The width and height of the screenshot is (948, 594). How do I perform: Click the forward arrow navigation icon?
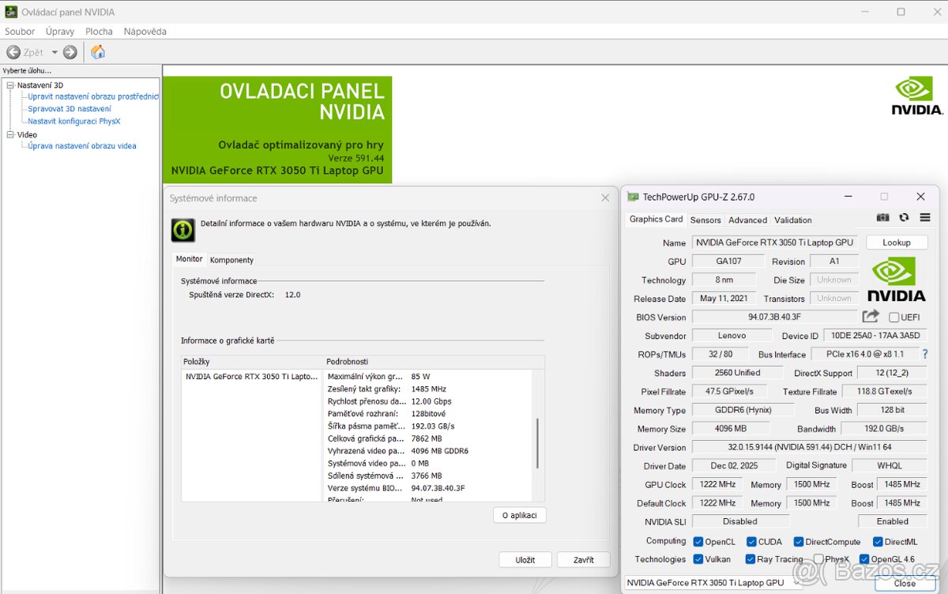point(70,52)
